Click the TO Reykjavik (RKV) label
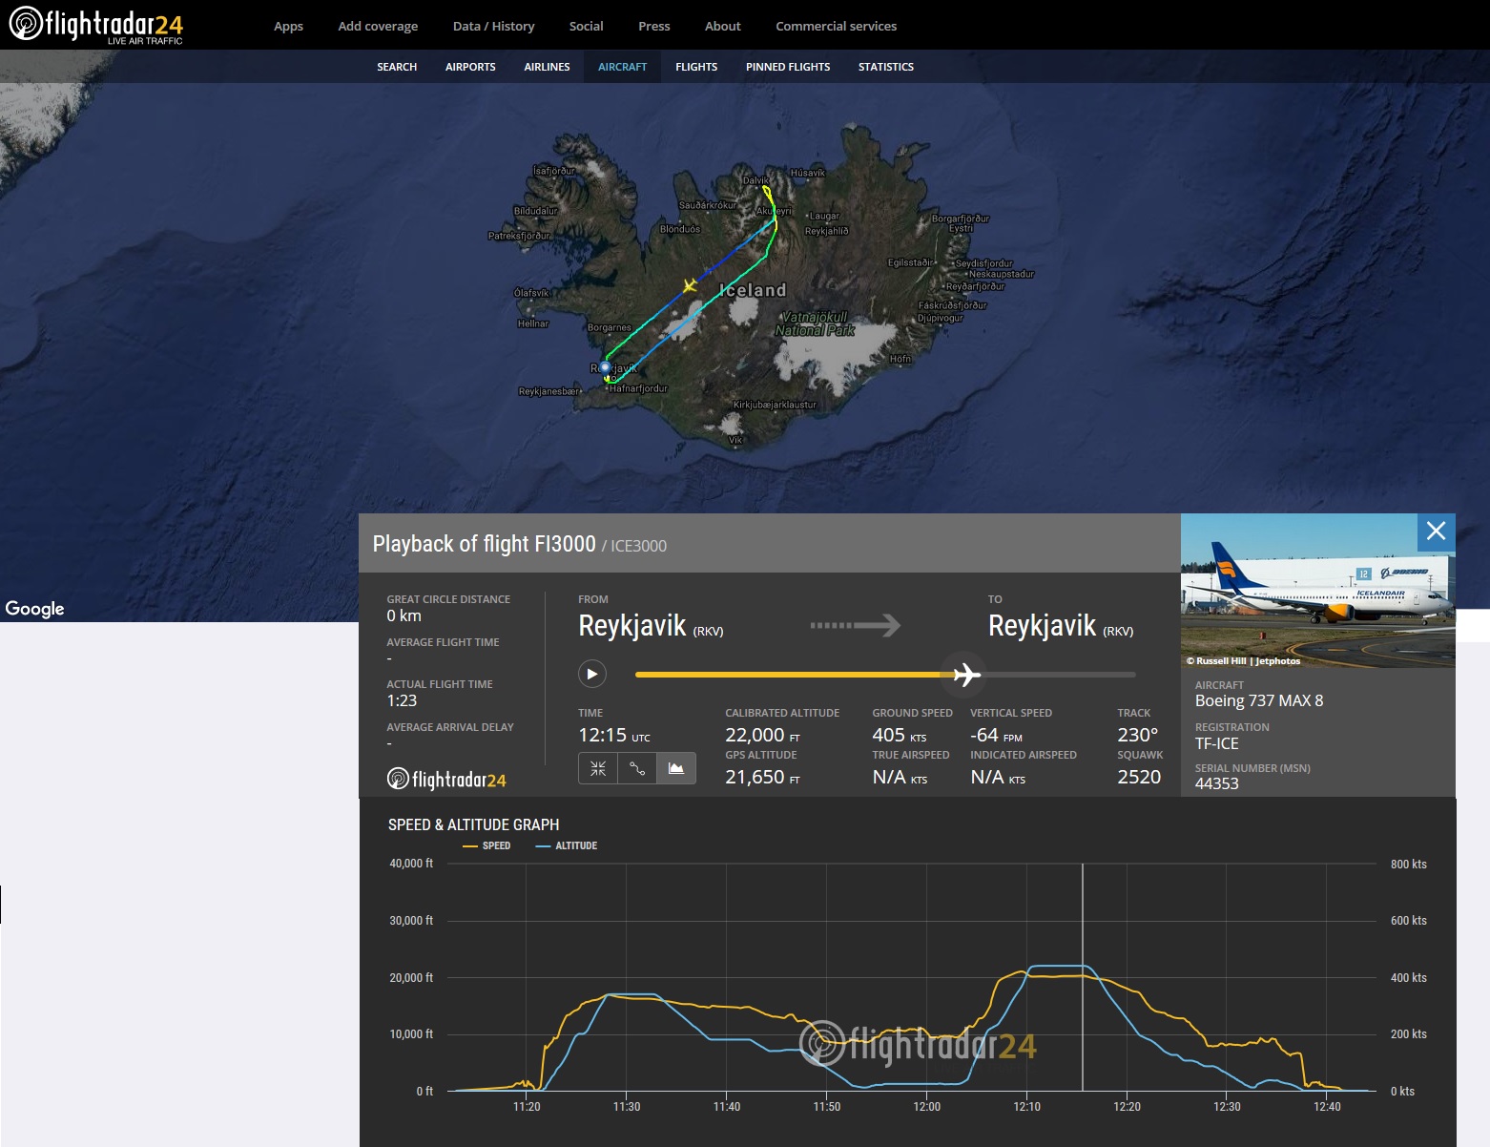This screenshot has width=1490, height=1147. [1061, 626]
